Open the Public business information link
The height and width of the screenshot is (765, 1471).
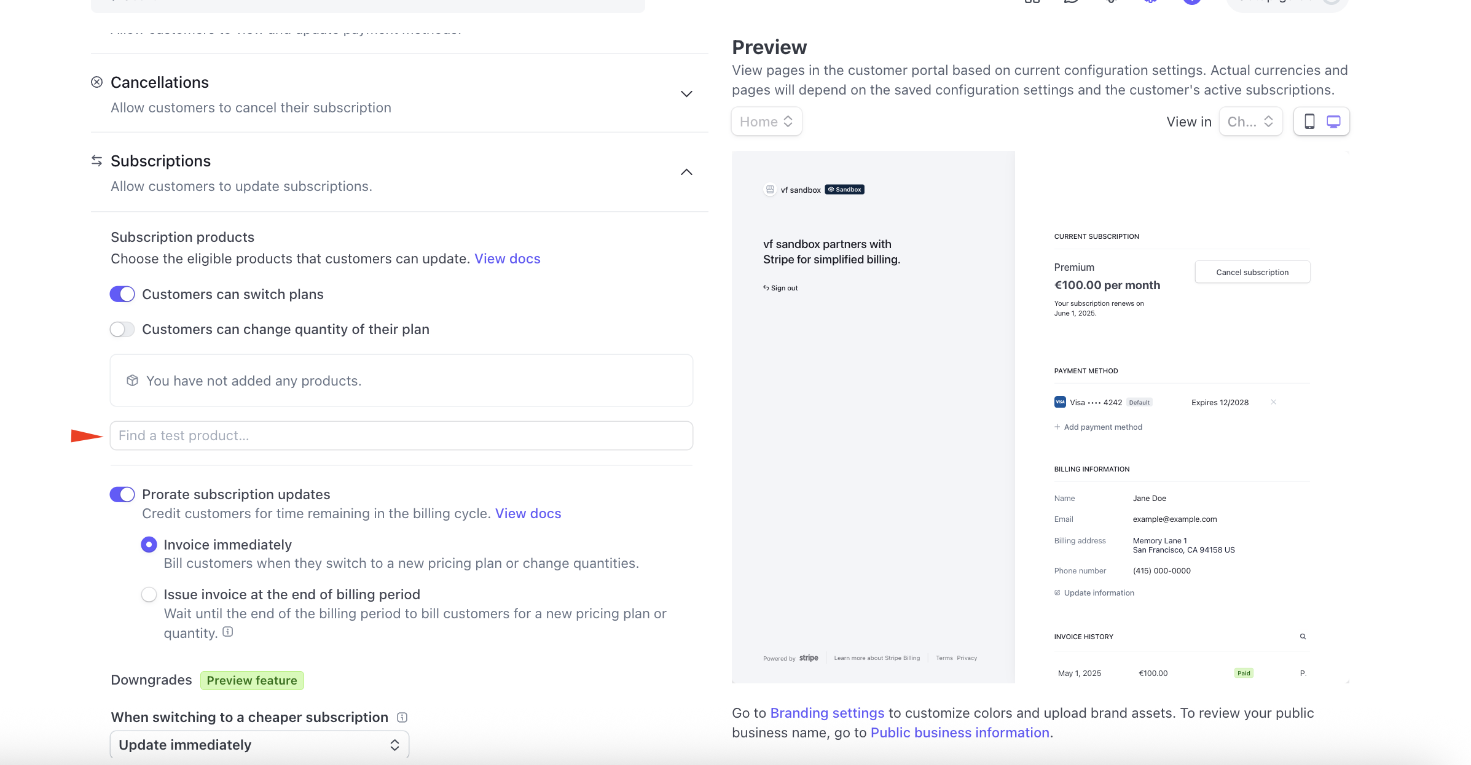960,732
